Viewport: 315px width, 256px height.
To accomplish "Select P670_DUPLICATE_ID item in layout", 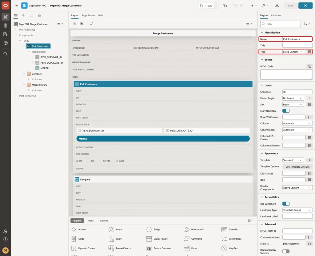I will click(207, 130).
